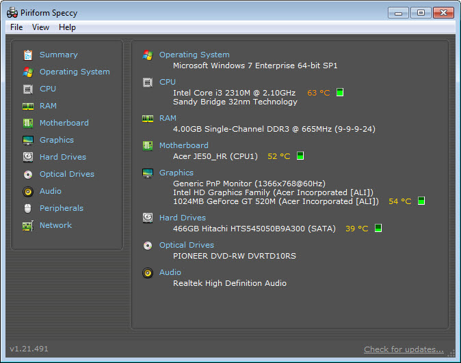Open the Help menu

tap(67, 27)
